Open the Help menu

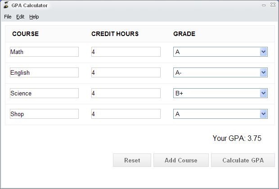click(34, 17)
